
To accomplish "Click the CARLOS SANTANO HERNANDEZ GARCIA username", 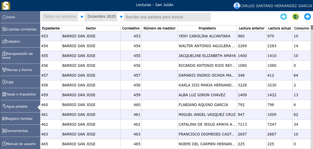I will pyautogui.click(x=276, y=6).
